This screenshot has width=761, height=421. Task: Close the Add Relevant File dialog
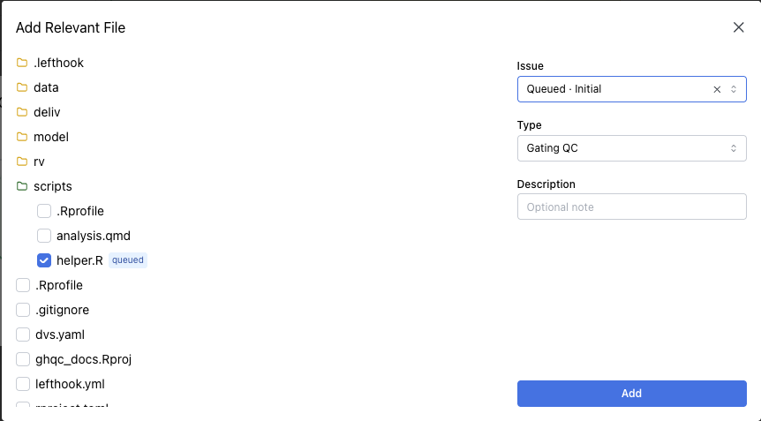pyautogui.click(x=739, y=27)
